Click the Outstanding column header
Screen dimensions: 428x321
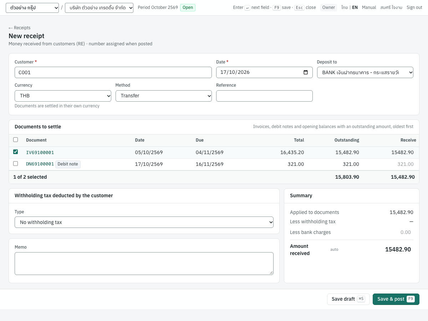pyautogui.click(x=347, y=140)
